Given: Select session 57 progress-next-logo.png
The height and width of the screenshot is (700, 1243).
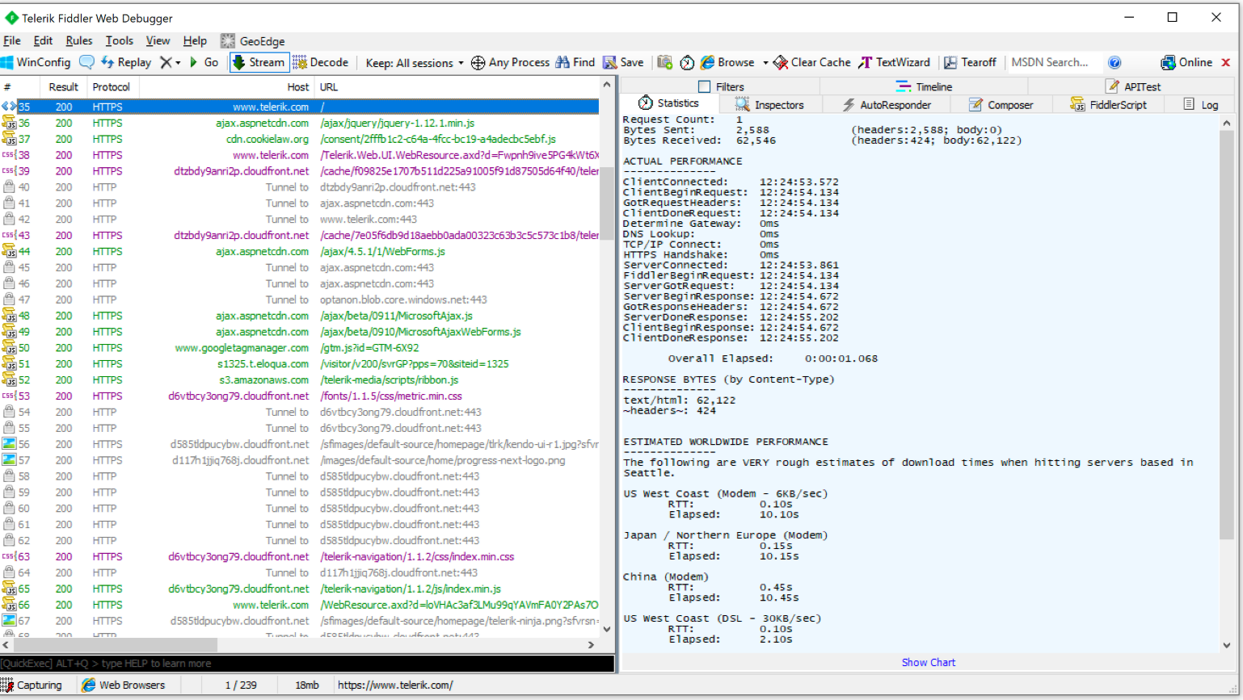Looking at the screenshot, I should (300, 460).
